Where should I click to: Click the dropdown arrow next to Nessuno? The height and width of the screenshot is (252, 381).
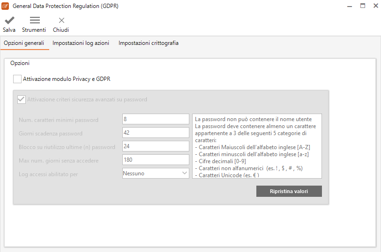185,173
